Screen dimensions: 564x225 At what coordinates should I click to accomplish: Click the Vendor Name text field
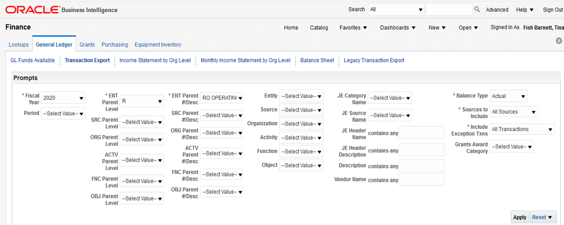pyautogui.click(x=421, y=180)
